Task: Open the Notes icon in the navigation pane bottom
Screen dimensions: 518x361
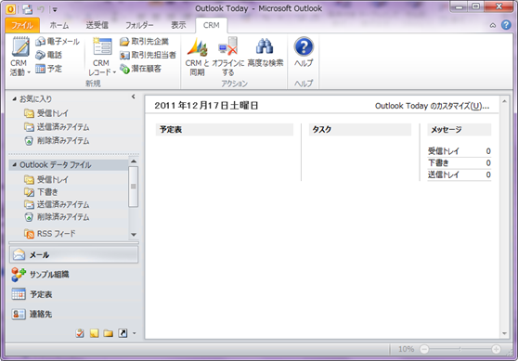Action: (x=94, y=333)
